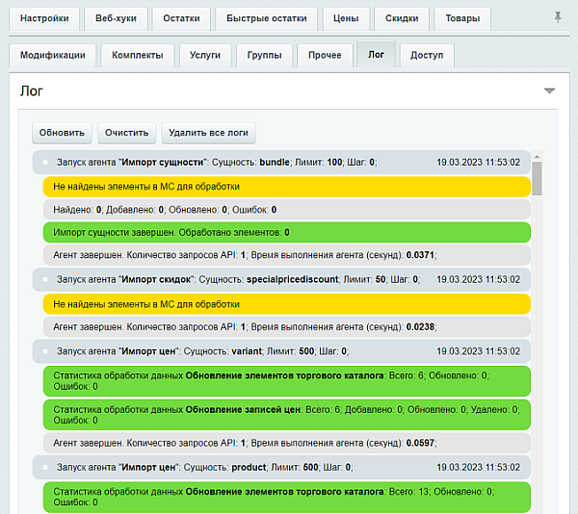The height and width of the screenshot is (514, 578).
Task: Go to the Доступ sub-tab
Action: (427, 55)
